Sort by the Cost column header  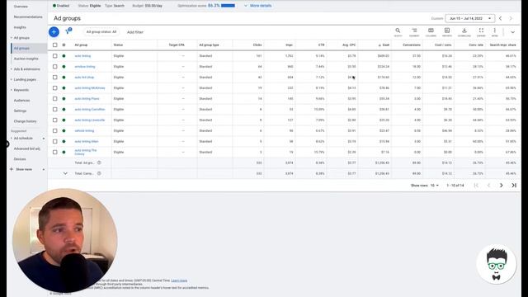[384, 45]
